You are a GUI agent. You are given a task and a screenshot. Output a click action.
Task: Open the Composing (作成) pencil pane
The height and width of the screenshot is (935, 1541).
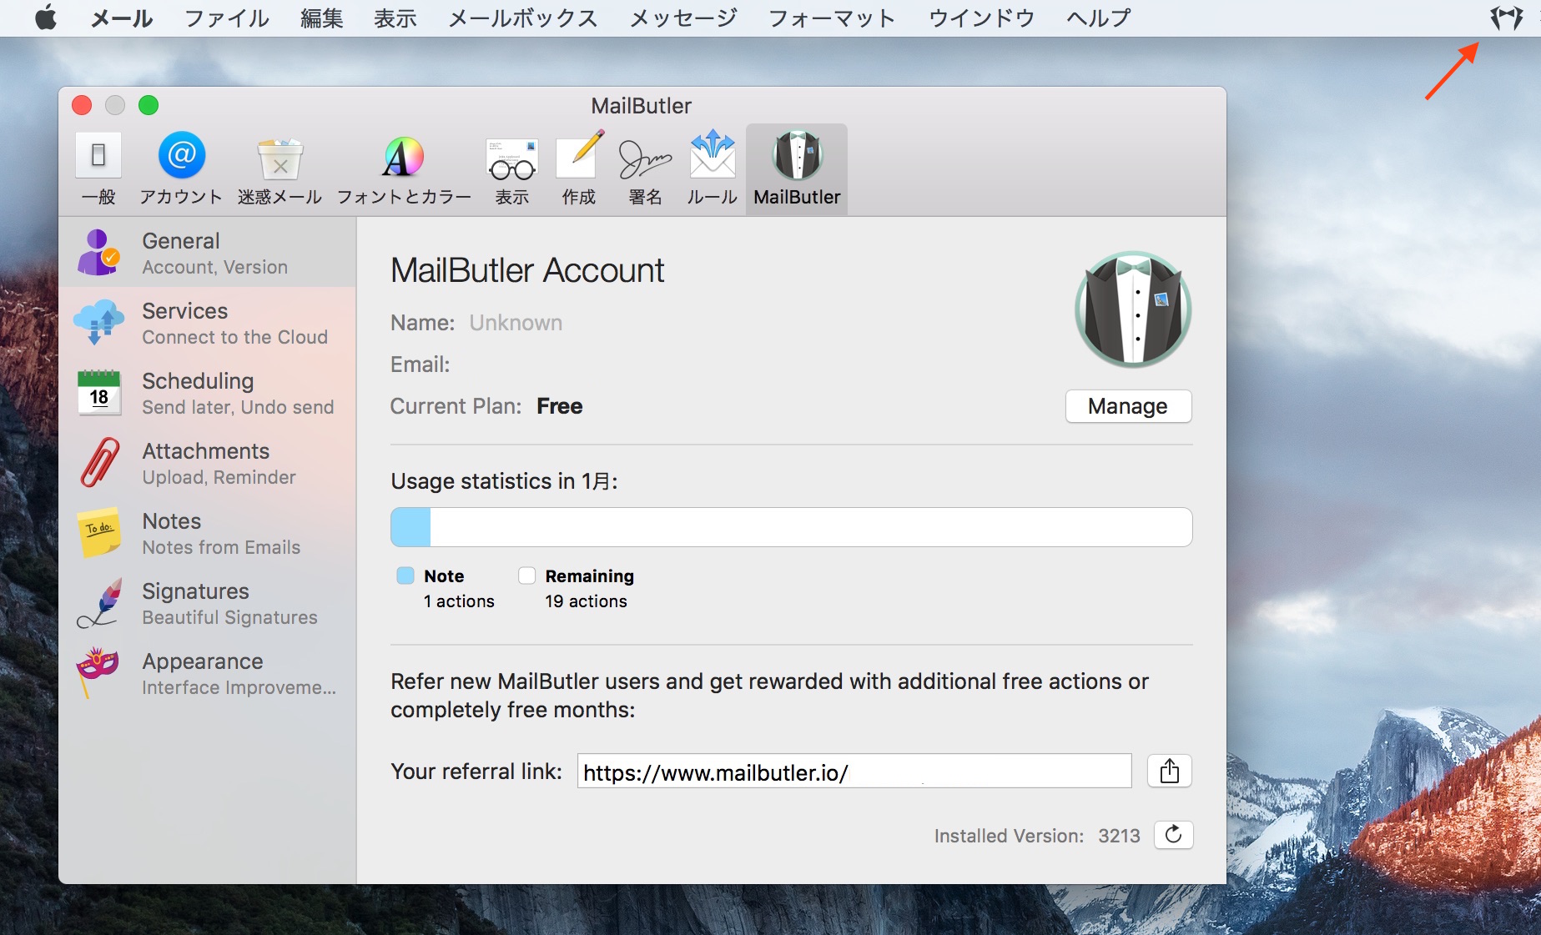[x=579, y=169]
